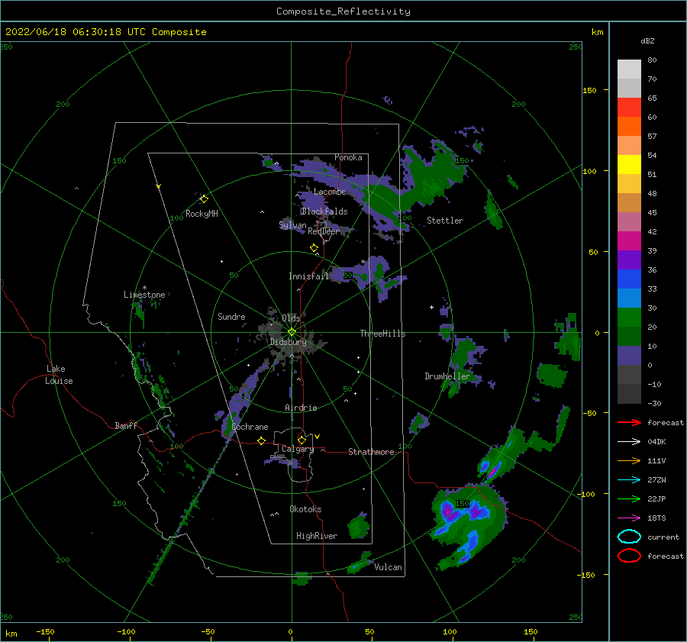Click the blue 36 dBZ color swatch

(629, 279)
